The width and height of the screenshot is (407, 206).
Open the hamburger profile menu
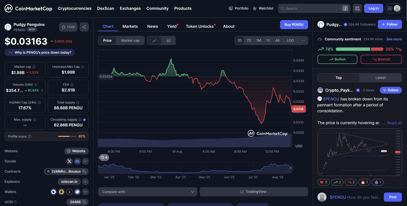coord(393,8)
